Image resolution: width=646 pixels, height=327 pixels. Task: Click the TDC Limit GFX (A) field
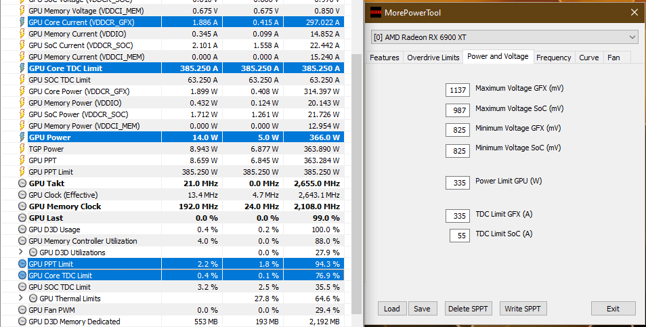[x=458, y=216]
